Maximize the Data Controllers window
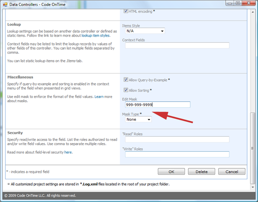Viewport: 258px width, 202px height. (238, 3)
